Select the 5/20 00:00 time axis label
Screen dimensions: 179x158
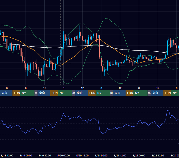pyautogui.click(x=63, y=155)
